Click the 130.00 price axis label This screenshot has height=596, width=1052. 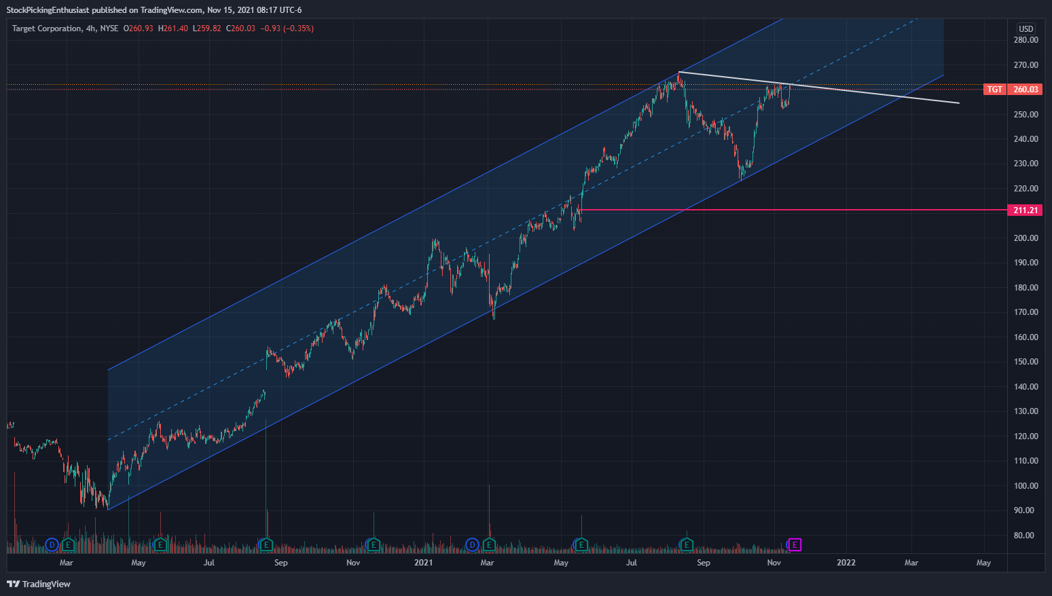tap(1026, 411)
